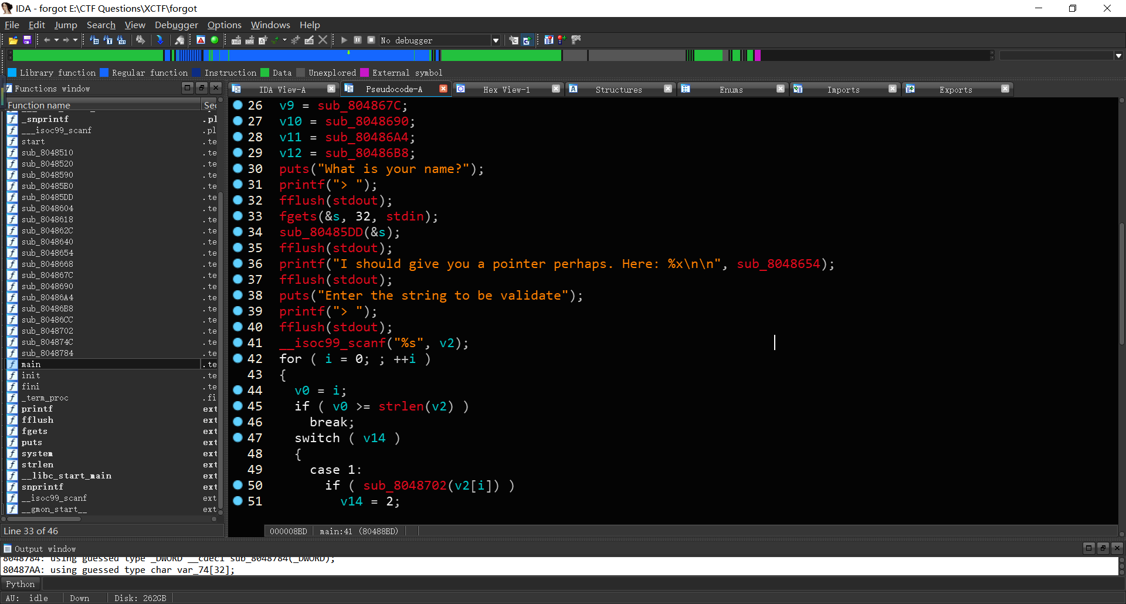The height and width of the screenshot is (604, 1126).
Task: Select function sub_8048702 in Functions list
Action: pyautogui.click(x=48, y=331)
